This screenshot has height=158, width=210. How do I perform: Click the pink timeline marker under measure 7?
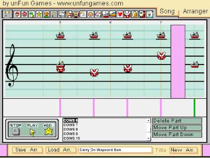(161, 108)
